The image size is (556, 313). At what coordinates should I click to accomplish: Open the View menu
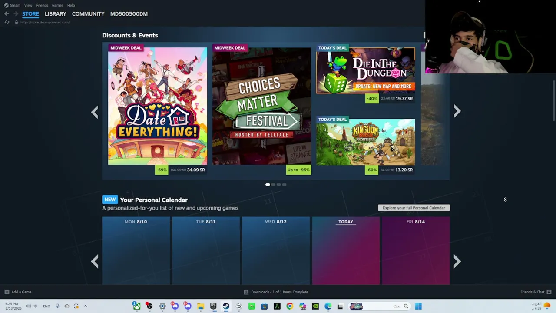pyautogui.click(x=28, y=5)
